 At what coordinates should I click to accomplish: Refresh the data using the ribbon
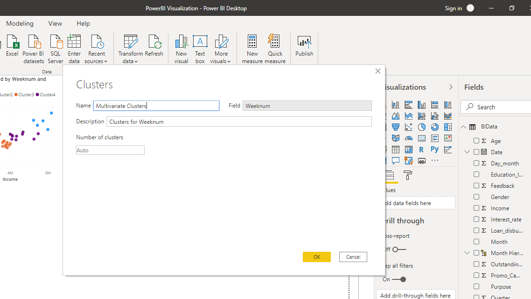(x=154, y=45)
